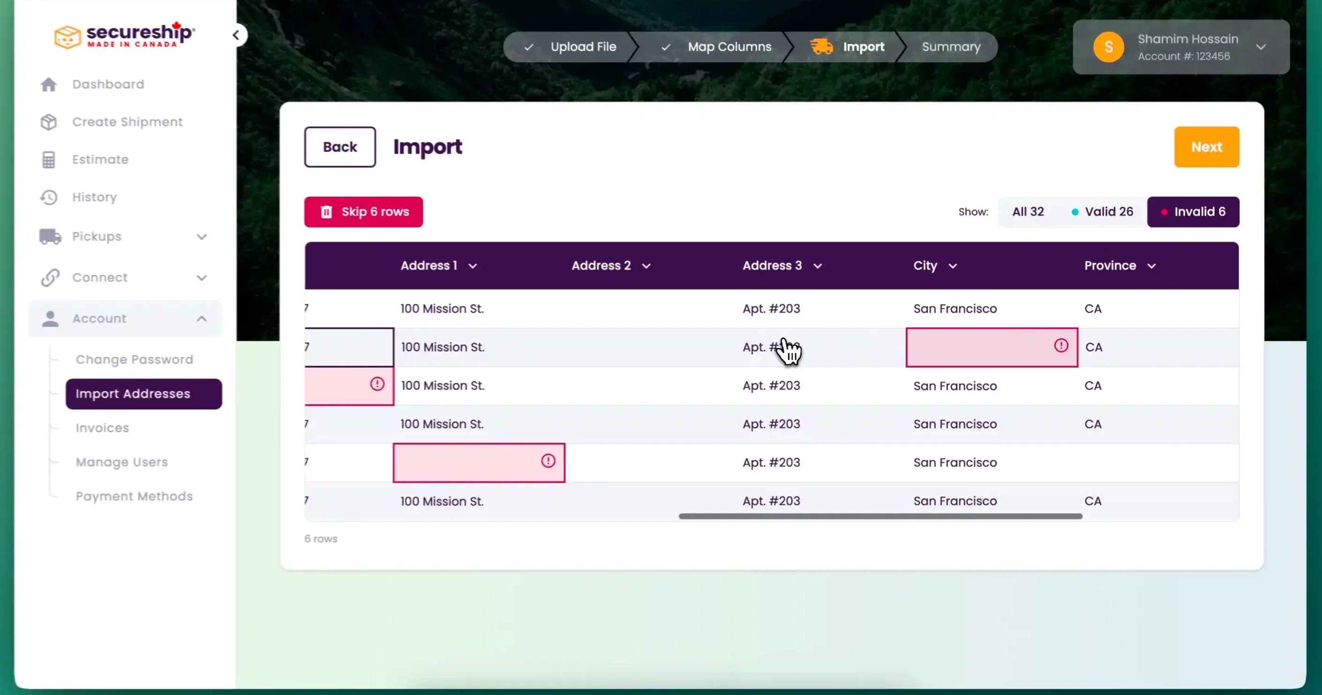Open the Address 2 column dropdown

pos(646,266)
